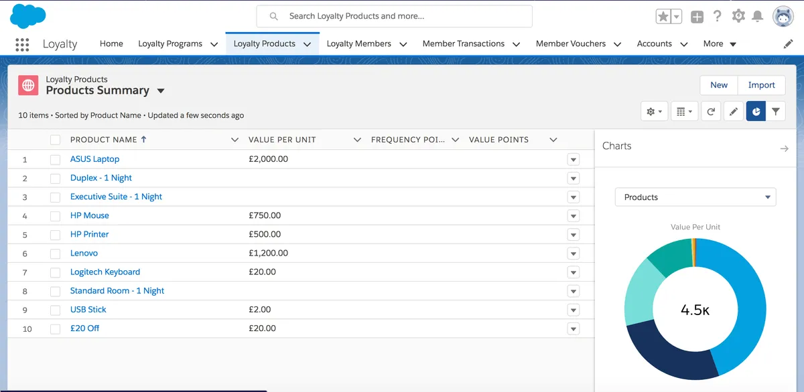Go to the Home tab
The image size is (804, 392).
pyautogui.click(x=111, y=43)
